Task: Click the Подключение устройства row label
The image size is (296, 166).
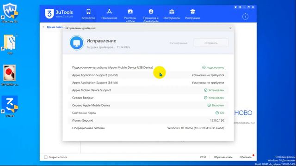Action: click(112, 67)
